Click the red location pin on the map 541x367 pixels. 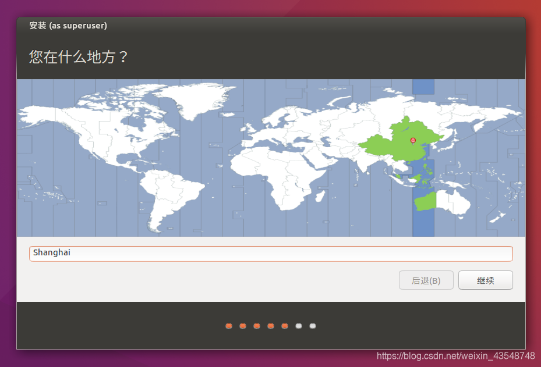click(413, 141)
